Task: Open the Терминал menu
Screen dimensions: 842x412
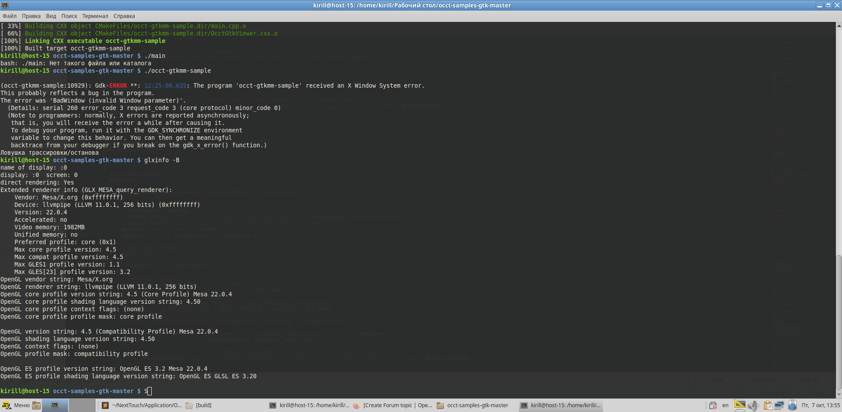Action: [96, 16]
